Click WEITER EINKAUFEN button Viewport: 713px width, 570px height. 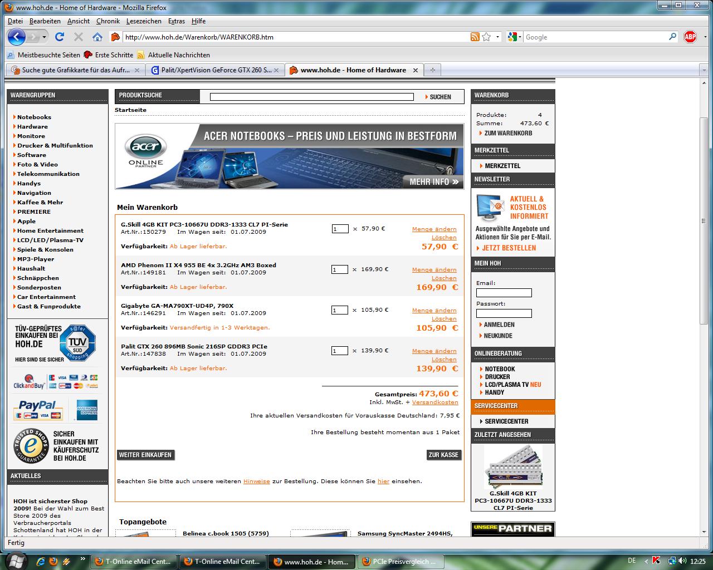(x=145, y=455)
